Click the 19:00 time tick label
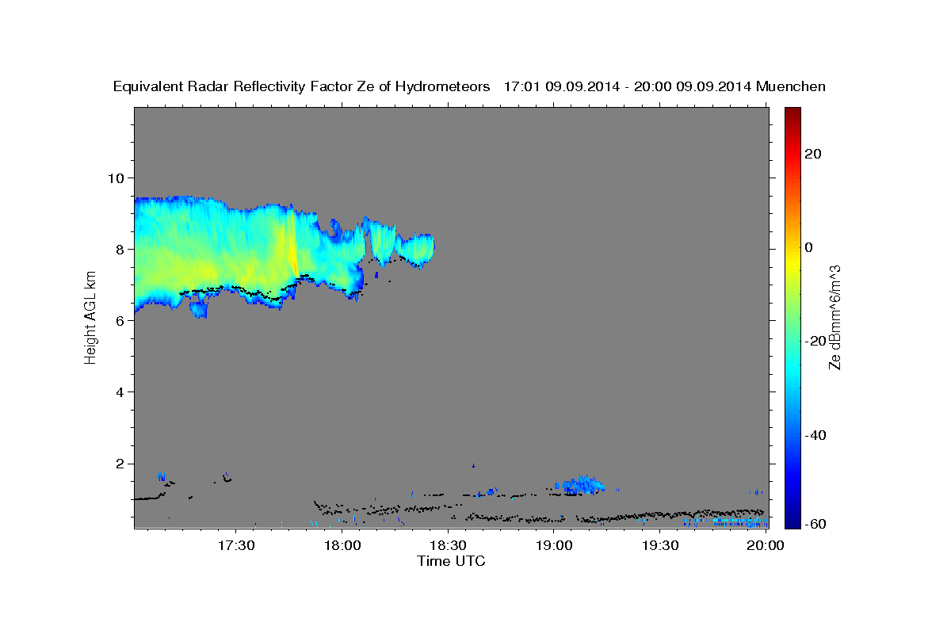 click(x=553, y=546)
